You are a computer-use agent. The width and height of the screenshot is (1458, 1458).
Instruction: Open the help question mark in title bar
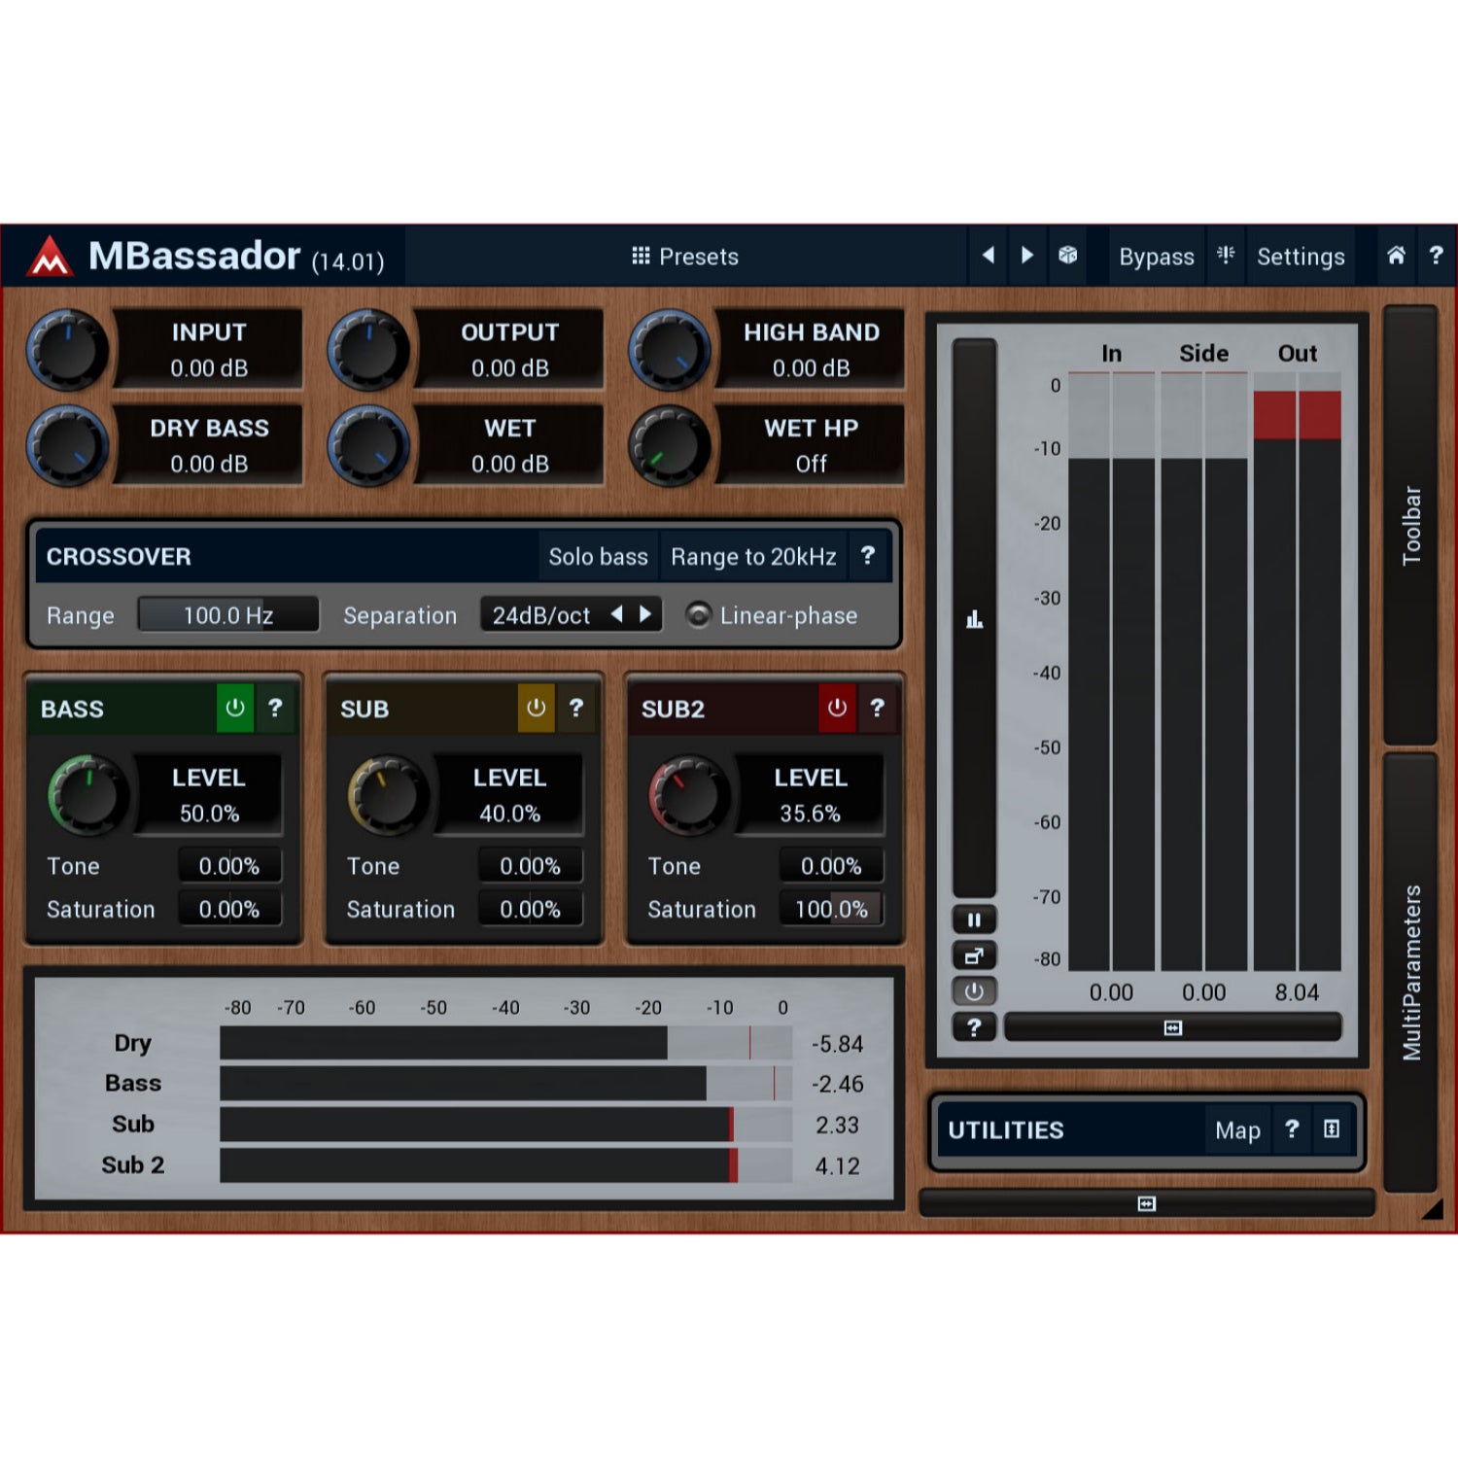(1436, 256)
